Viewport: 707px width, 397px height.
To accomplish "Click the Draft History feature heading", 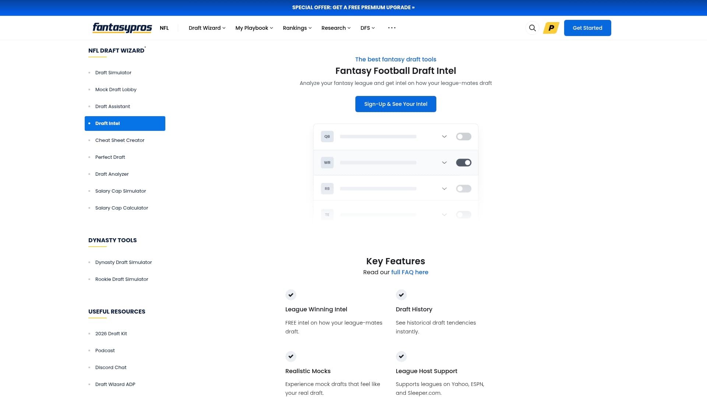I will click(414, 310).
